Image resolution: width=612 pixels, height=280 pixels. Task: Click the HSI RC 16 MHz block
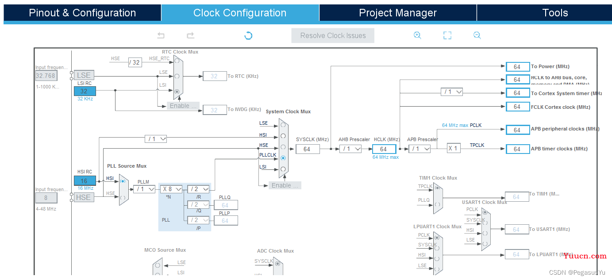(x=84, y=180)
